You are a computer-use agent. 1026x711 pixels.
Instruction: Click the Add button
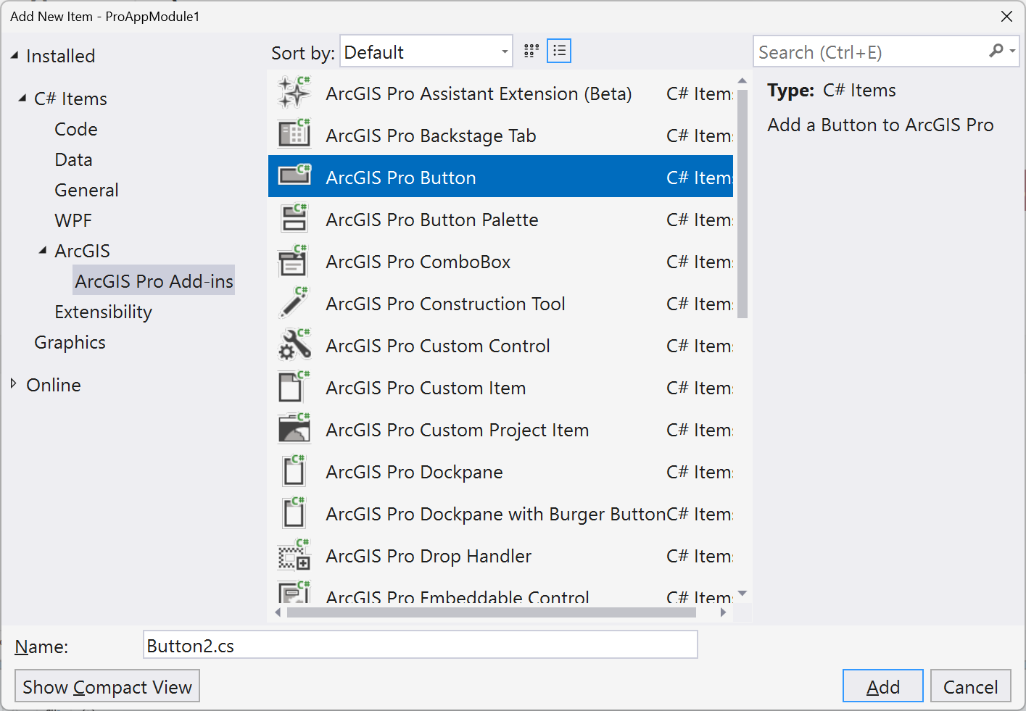pyautogui.click(x=883, y=686)
